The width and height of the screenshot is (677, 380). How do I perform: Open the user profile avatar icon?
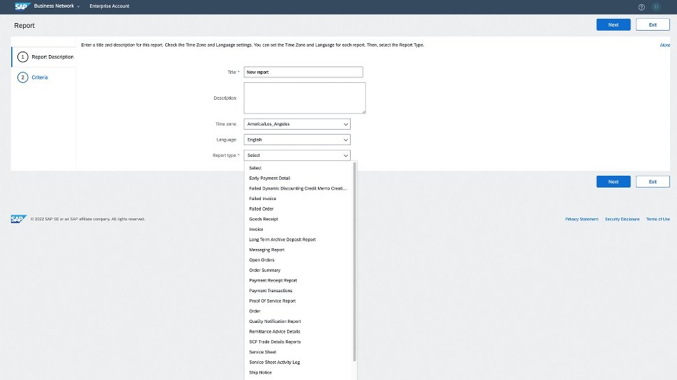coord(655,6)
